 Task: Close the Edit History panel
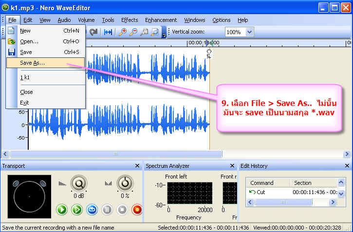(347, 166)
